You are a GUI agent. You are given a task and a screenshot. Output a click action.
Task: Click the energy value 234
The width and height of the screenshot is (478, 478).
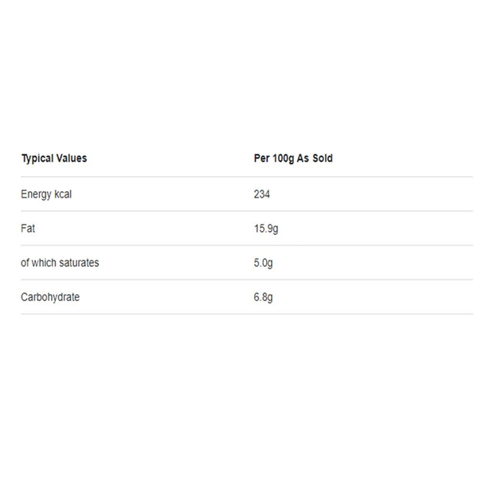[x=262, y=194]
